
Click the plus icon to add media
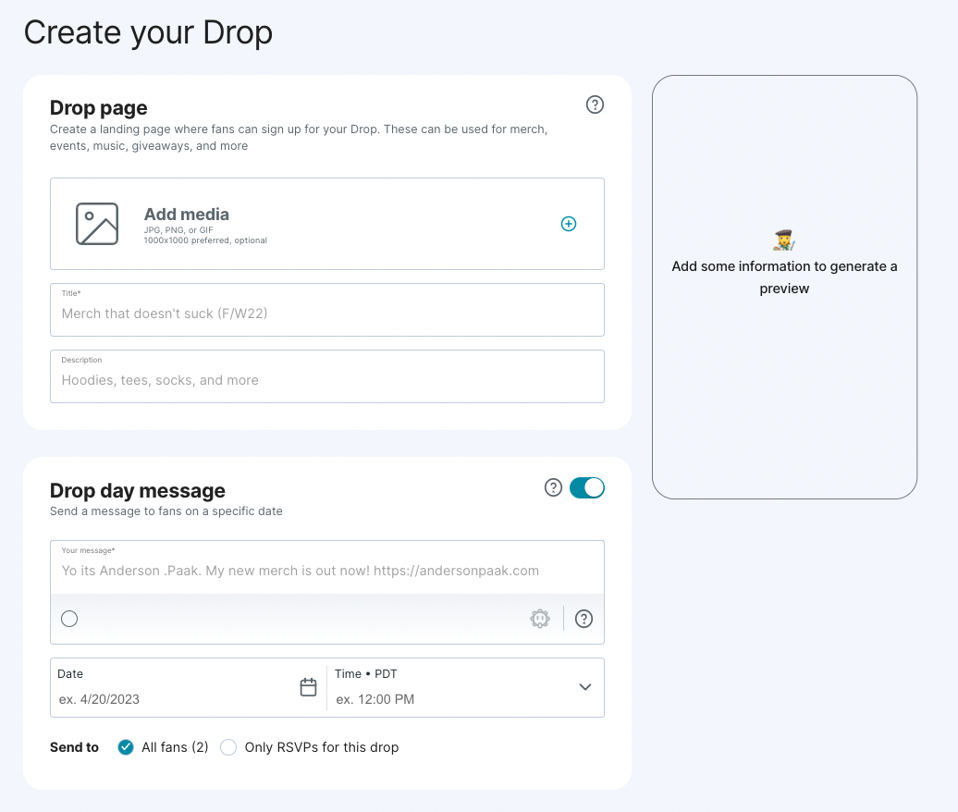569,224
